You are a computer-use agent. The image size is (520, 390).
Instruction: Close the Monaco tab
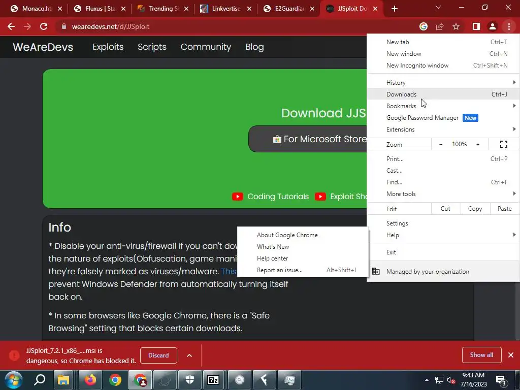[x=60, y=9]
